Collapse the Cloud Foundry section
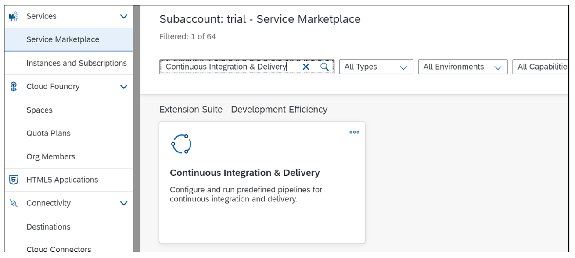 123,86
